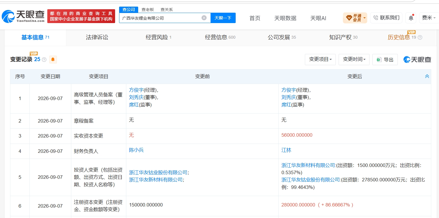Switch to the 查老板 search tab

pos(148,10)
